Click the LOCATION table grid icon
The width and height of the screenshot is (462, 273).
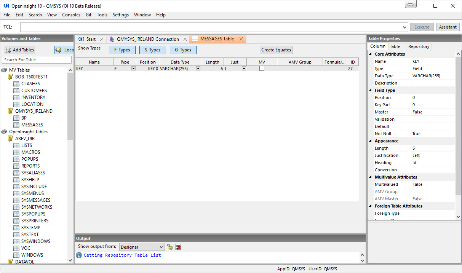[16, 104]
